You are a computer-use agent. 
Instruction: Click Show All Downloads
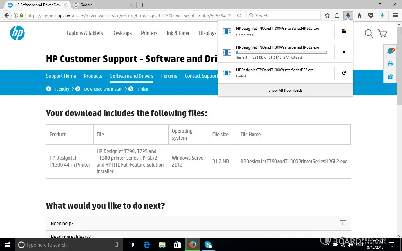click(x=285, y=90)
